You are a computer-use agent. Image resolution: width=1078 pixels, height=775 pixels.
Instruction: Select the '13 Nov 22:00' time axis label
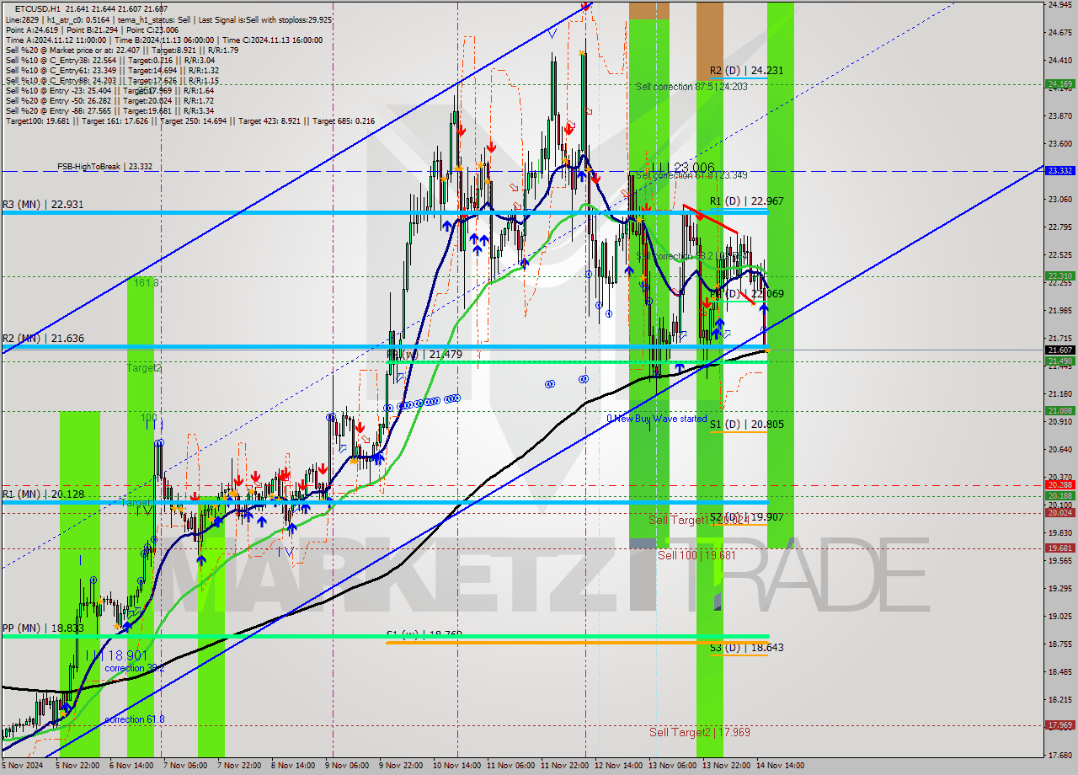pyautogui.click(x=728, y=766)
